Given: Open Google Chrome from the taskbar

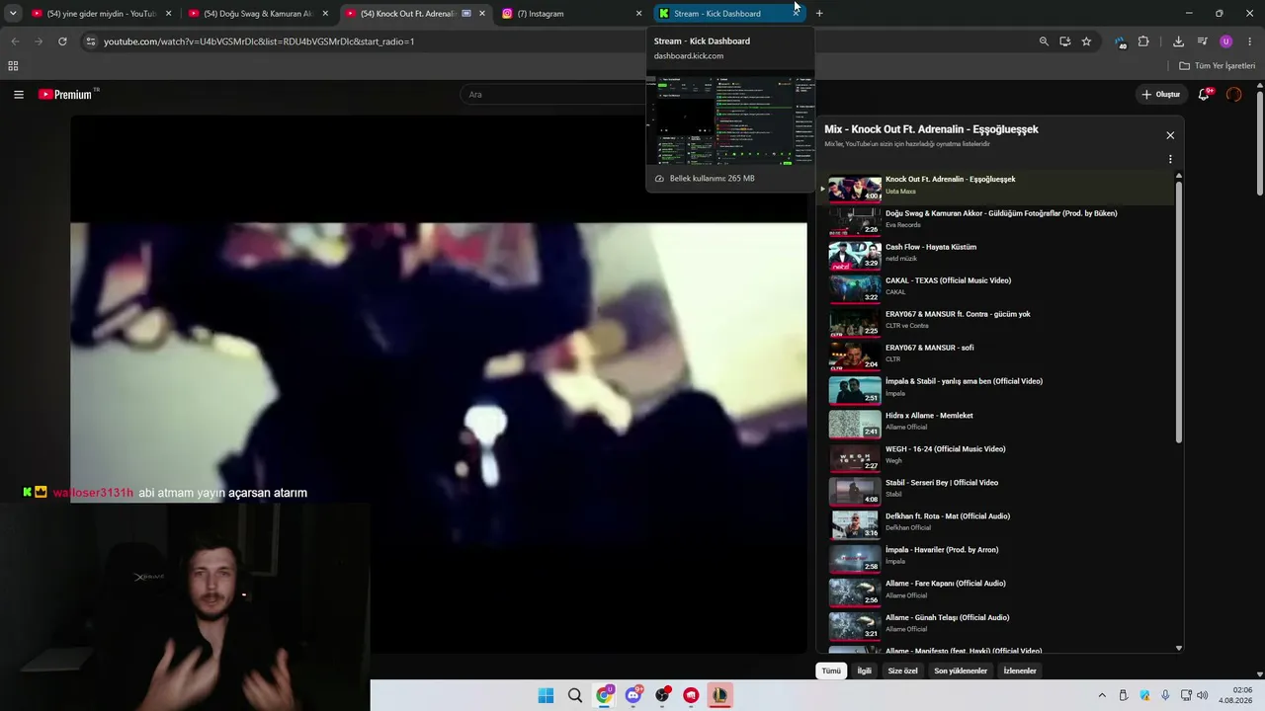Looking at the screenshot, I should pos(604,695).
